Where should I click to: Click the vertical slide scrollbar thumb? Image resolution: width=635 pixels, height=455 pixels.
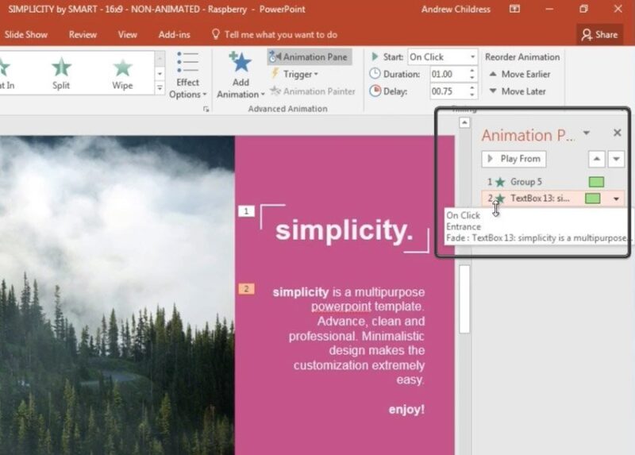point(464,299)
